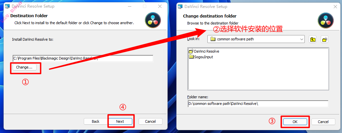The width and height of the screenshot is (342, 133).
Task: Click the Folder name text field
Action: tap(258, 104)
